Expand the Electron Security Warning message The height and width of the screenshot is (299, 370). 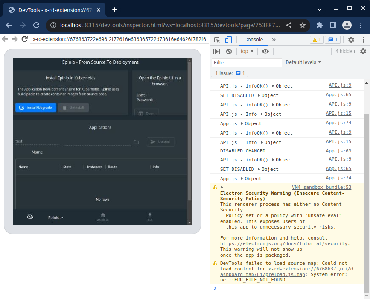coord(222,187)
